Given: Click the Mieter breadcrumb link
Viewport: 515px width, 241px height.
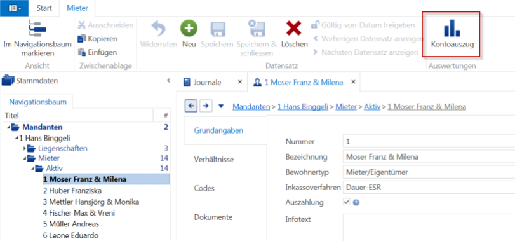Looking at the screenshot, I should [x=346, y=107].
